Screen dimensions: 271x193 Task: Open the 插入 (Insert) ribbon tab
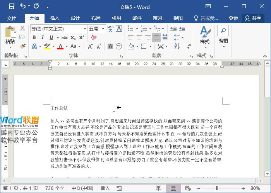click(x=55, y=18)
